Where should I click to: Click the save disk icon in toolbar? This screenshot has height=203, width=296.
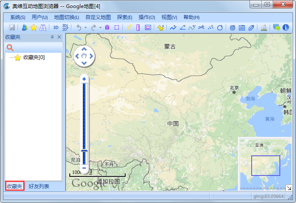coord(12,27)
